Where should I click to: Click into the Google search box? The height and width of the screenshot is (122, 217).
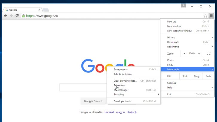[83, 87]
